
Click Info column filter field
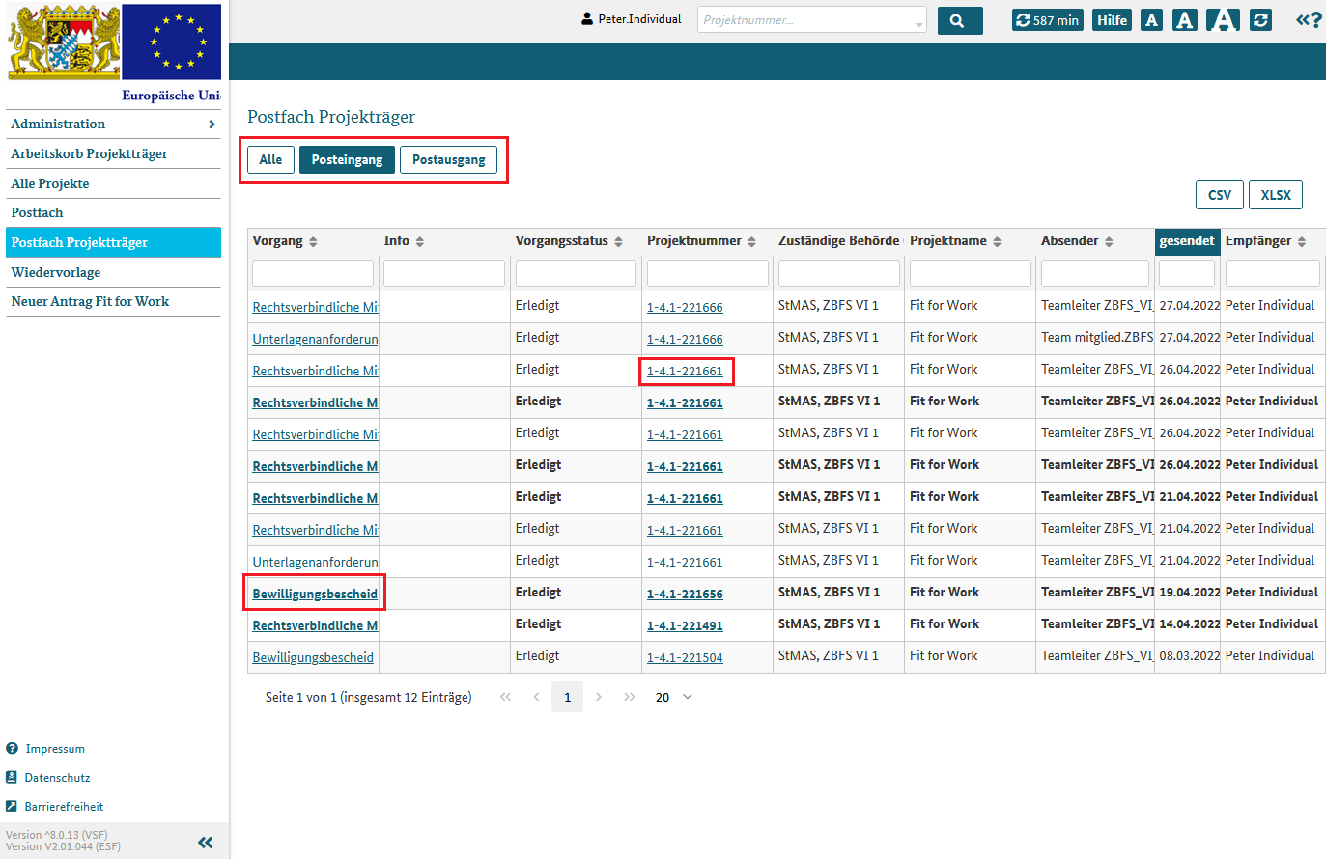tap(444, 273)
